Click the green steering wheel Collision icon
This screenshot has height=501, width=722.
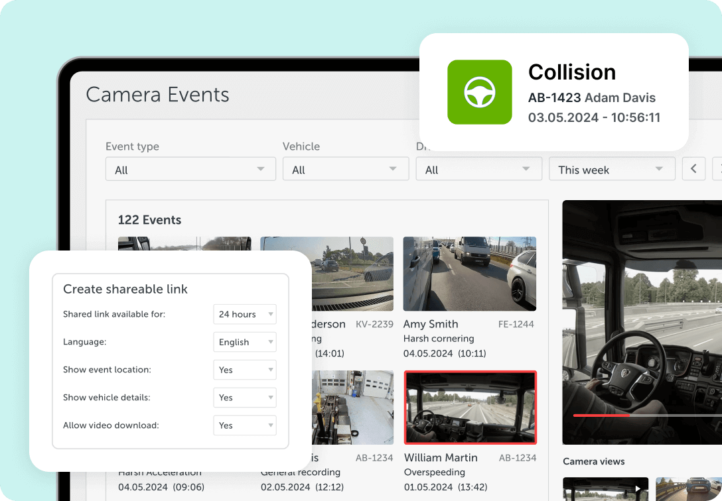[479, 92]
